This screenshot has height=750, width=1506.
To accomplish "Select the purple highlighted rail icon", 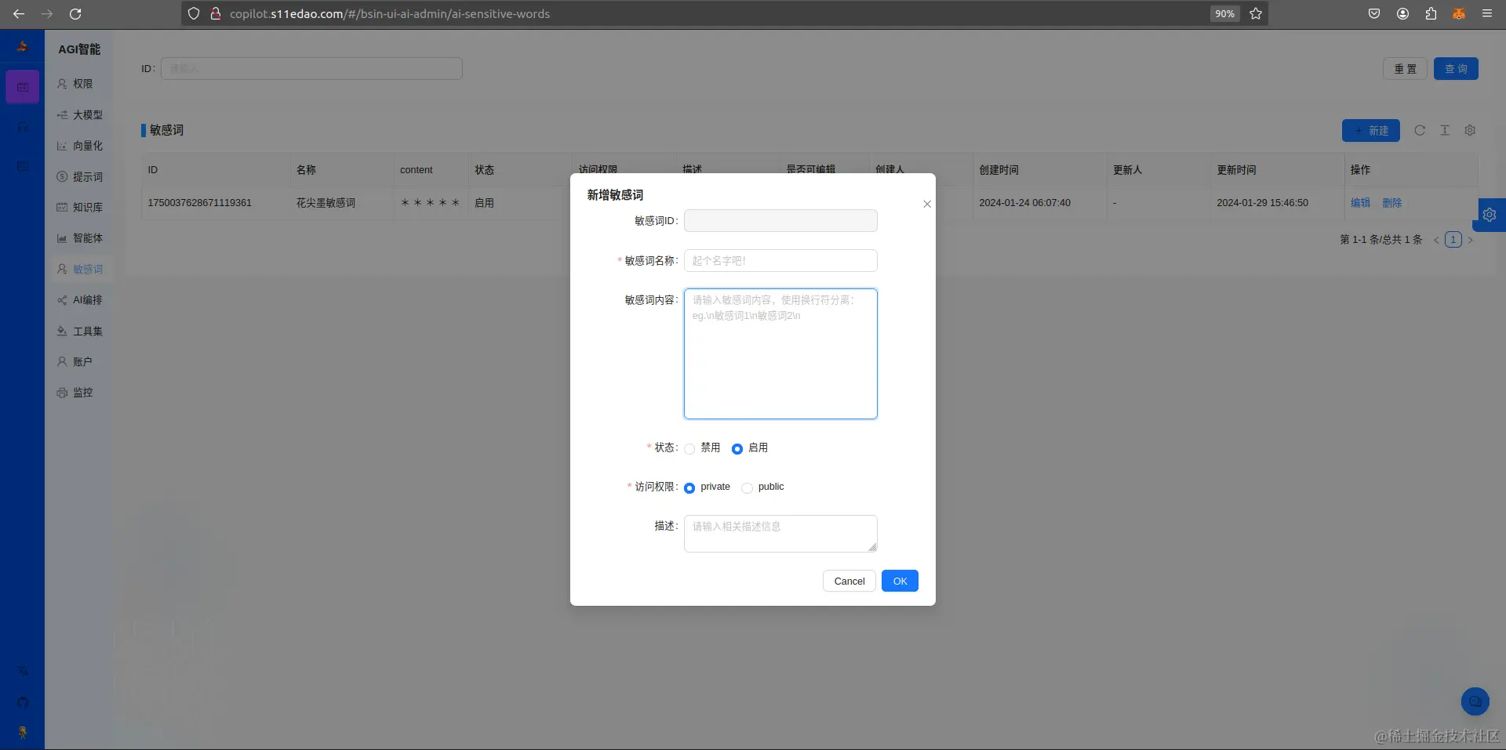I will click(x=23, y=87).
